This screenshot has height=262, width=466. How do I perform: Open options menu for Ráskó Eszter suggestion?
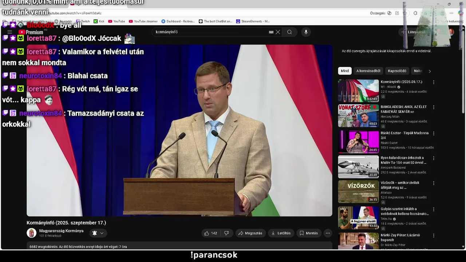coord(434,134)
